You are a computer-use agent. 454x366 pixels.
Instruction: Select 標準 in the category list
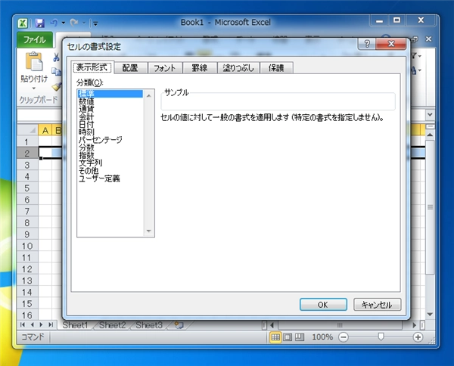[110, 94]
